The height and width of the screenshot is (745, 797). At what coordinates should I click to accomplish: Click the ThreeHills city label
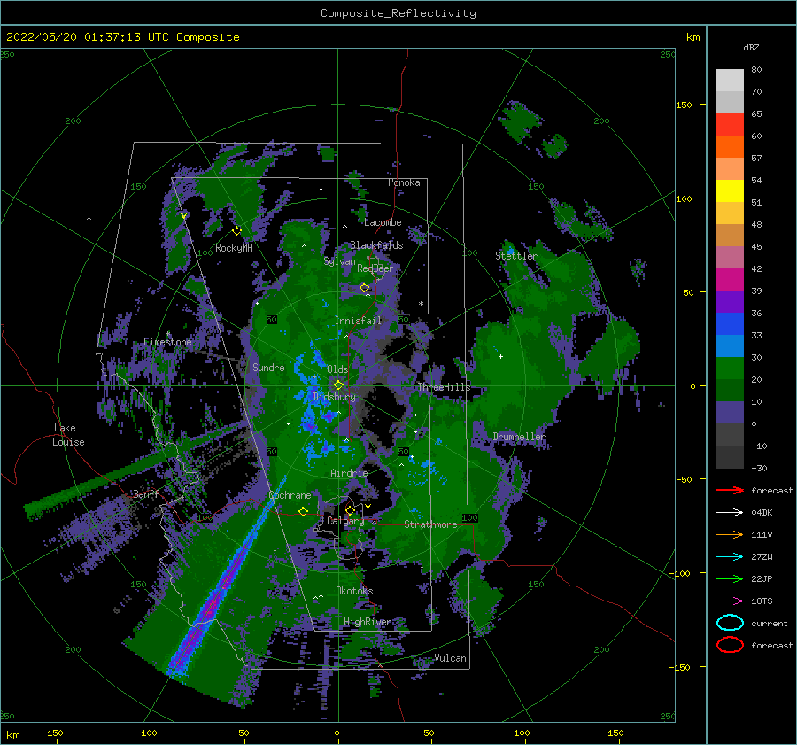444,387
